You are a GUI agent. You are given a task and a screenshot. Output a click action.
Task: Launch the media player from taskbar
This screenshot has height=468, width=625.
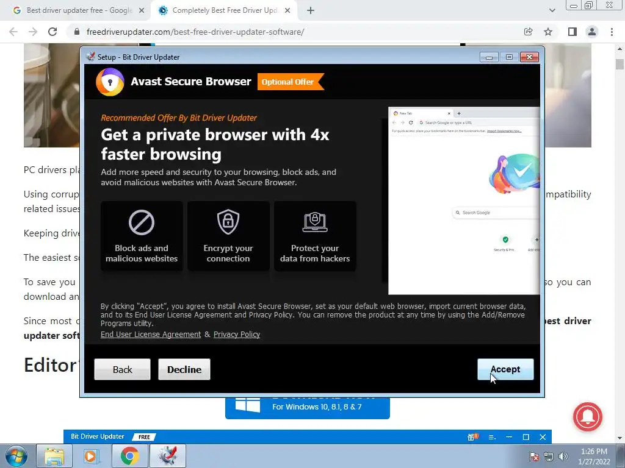[x=91, y=456]
